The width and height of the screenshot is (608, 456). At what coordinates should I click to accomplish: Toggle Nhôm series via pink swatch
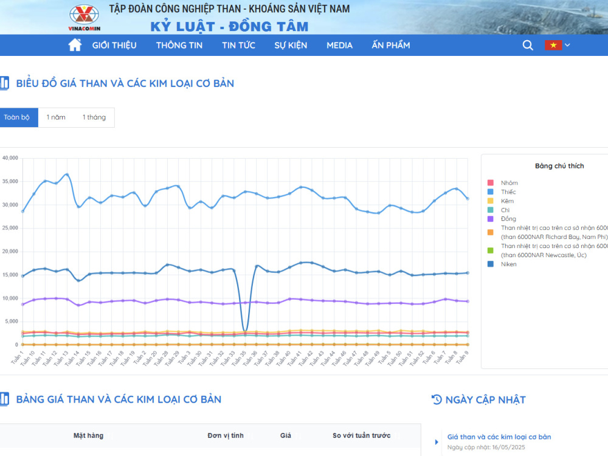point(491,182)
